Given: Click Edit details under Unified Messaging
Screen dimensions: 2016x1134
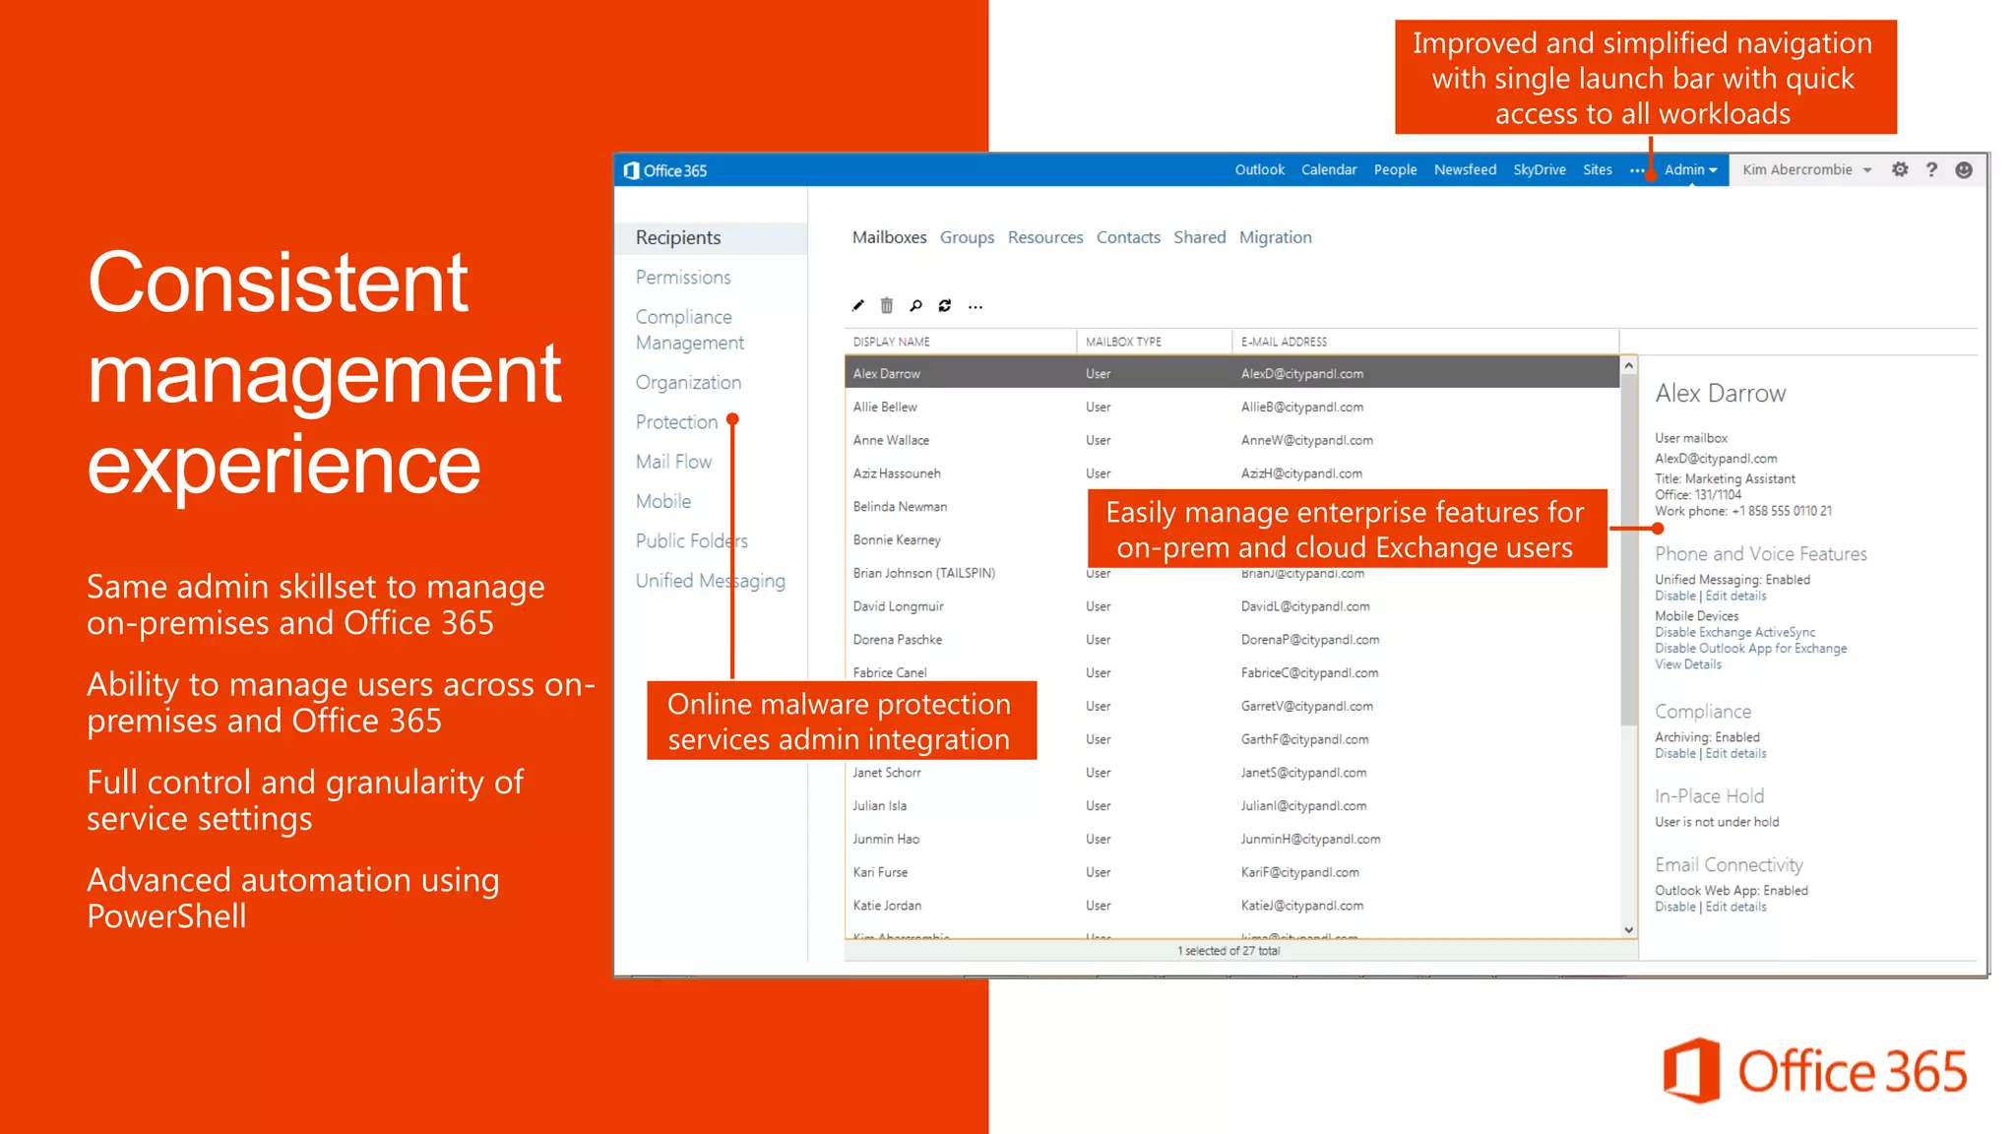Looking at the screenshot, I should point(1735,596).
